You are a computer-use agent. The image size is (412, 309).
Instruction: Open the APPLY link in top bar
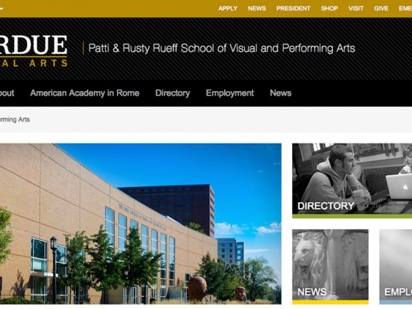click(228, 8)
